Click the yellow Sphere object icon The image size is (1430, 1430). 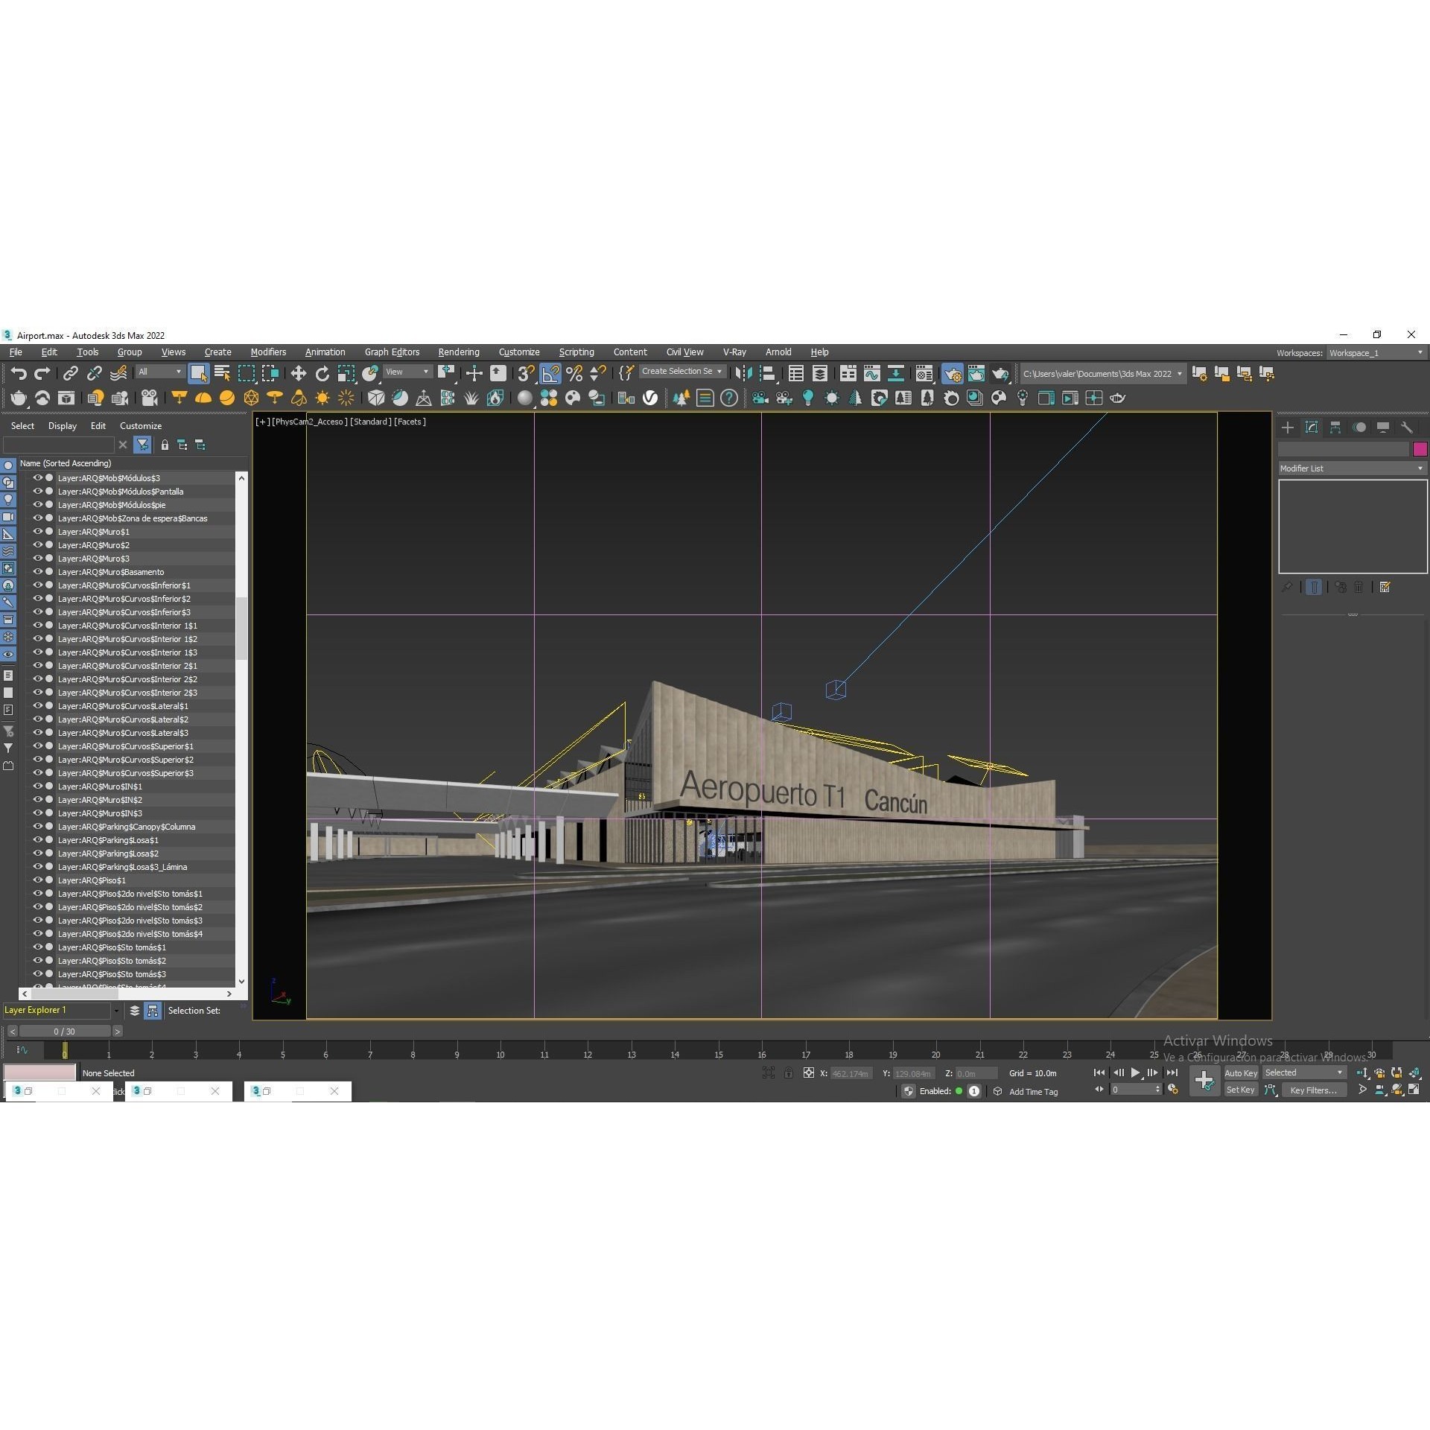tap(227, 398)
